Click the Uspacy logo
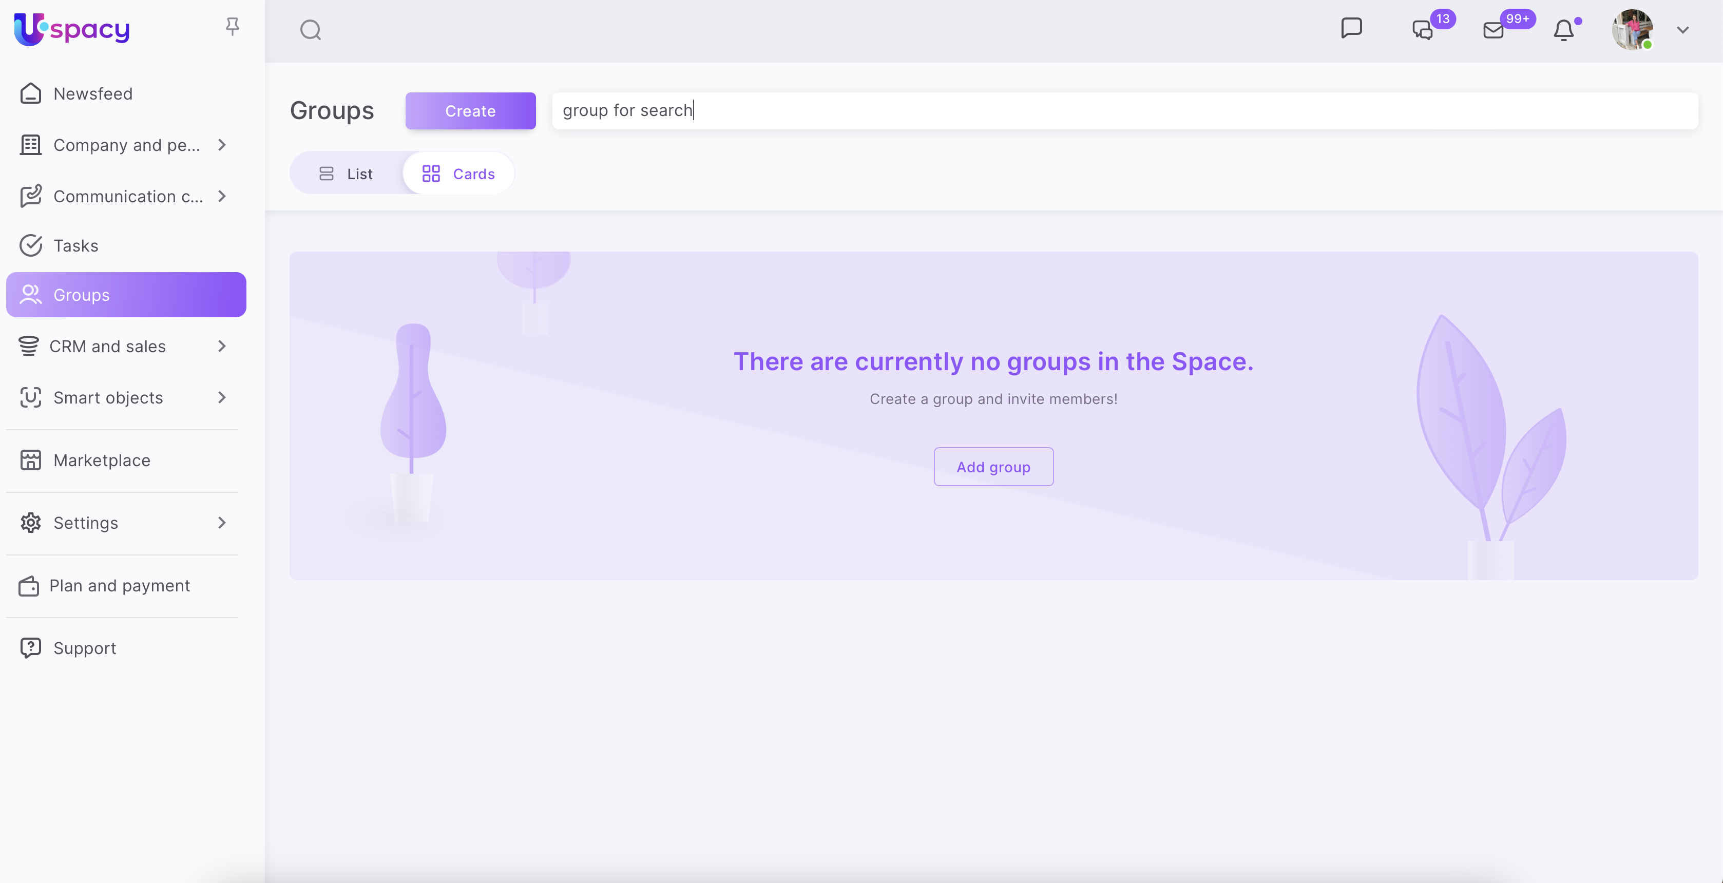Screen dimensions: 1723x883 pyautogui.click(x=72, y=29)
